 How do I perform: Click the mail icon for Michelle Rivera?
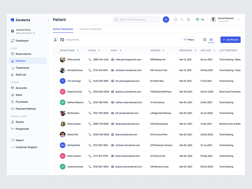click(x=113, y=70)
